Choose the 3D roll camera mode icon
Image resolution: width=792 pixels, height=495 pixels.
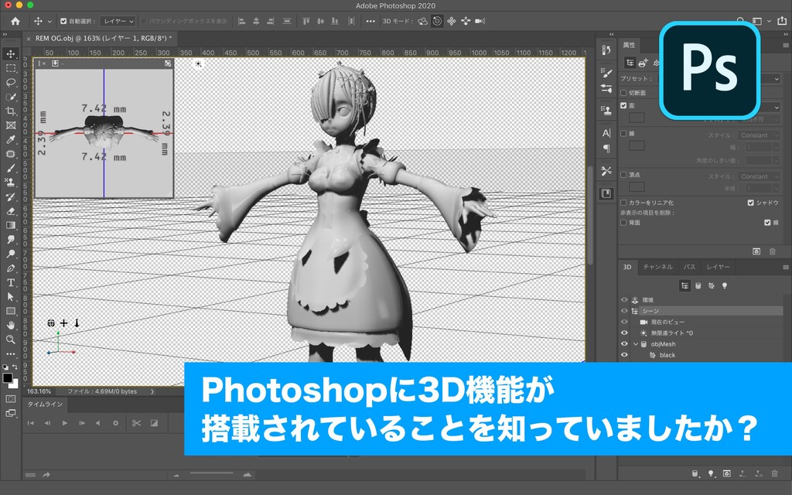pos(438,21)
